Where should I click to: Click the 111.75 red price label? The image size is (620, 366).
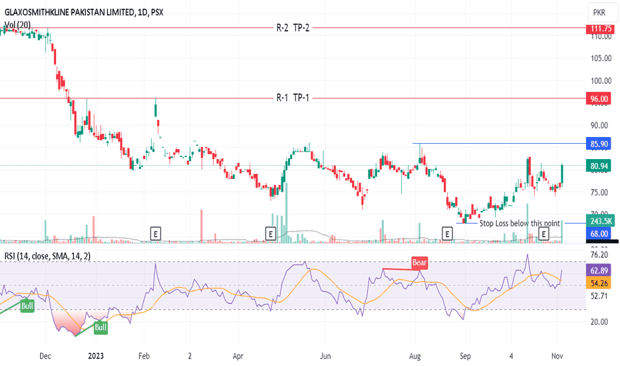coord(600,28)
